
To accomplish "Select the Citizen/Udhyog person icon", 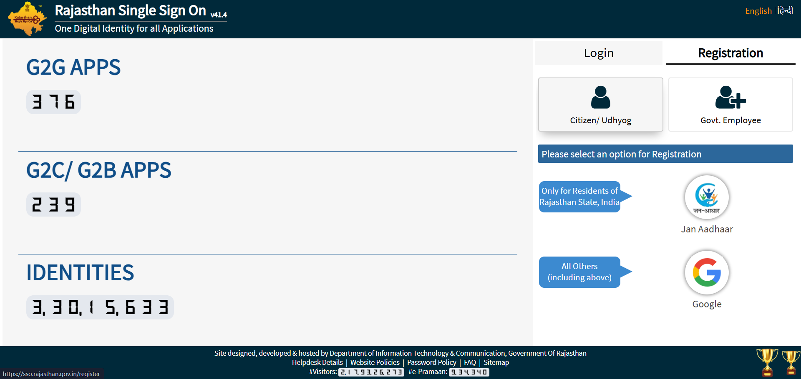I will click(600, 97).
